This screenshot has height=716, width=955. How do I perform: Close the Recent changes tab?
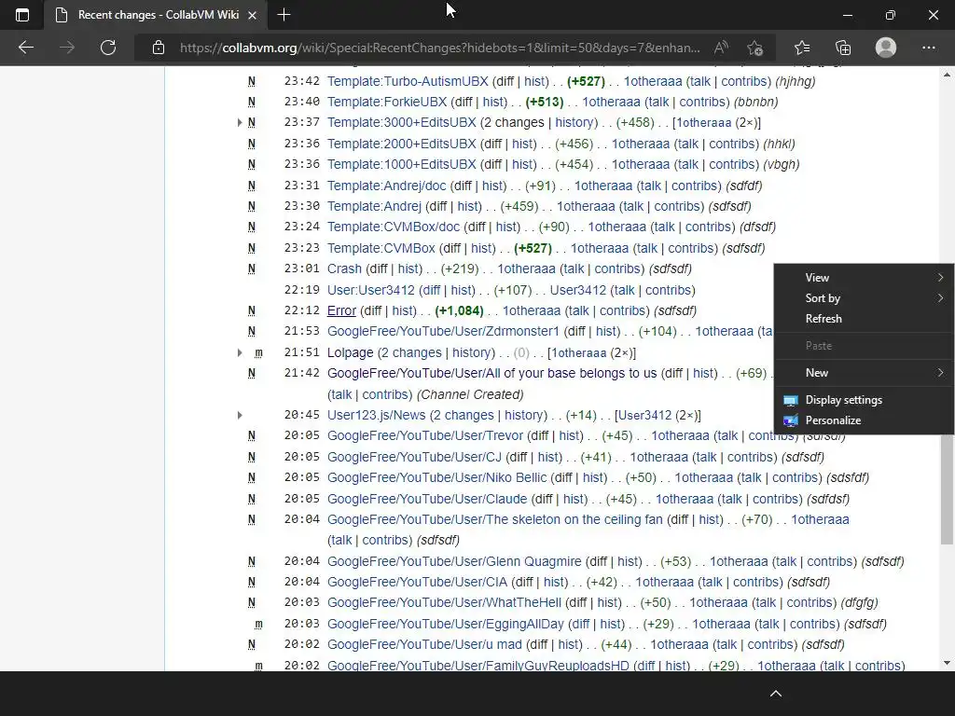252,15
